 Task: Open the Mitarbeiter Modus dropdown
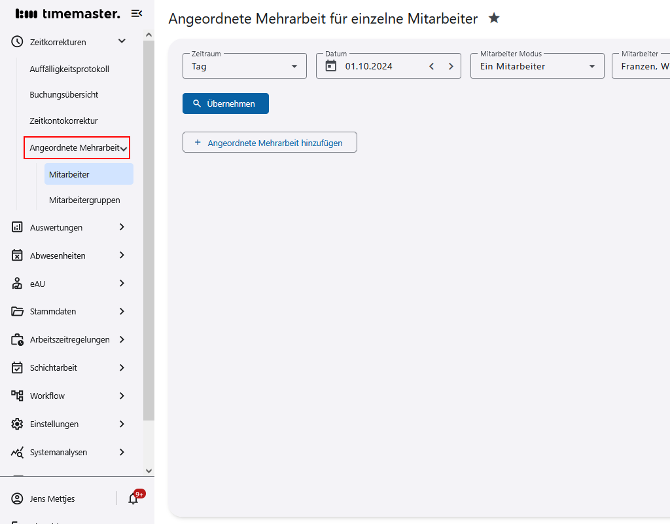point(537,65)
